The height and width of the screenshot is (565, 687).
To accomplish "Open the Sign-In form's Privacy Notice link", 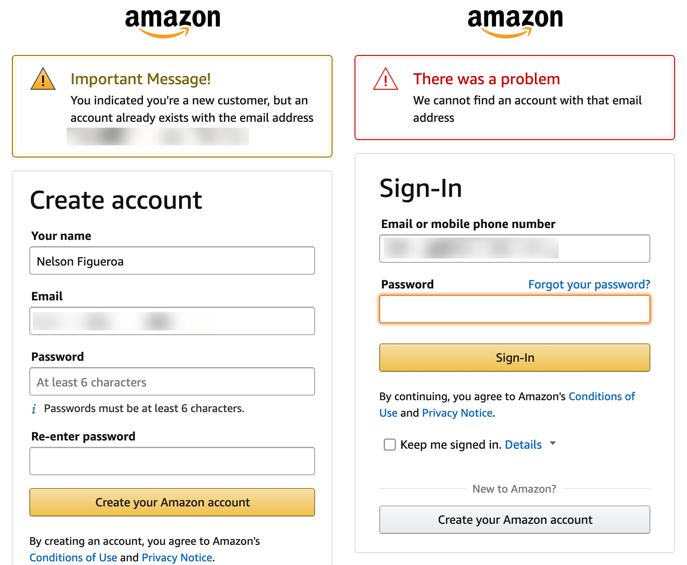I will [457, 413].
